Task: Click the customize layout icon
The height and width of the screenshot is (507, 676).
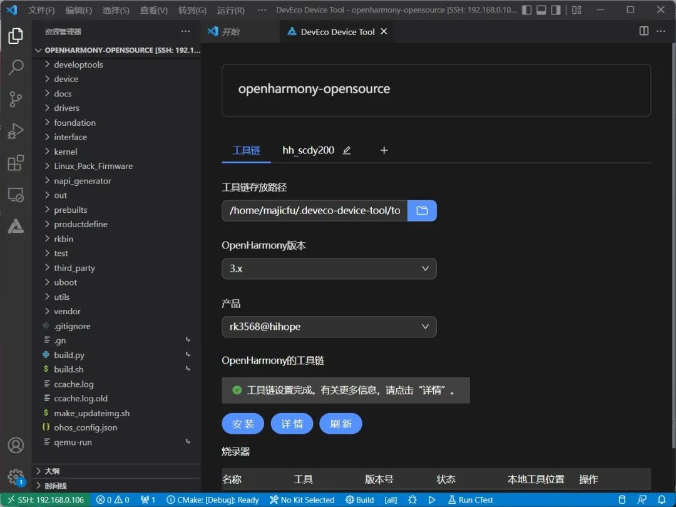Action: tap(577, 9)
